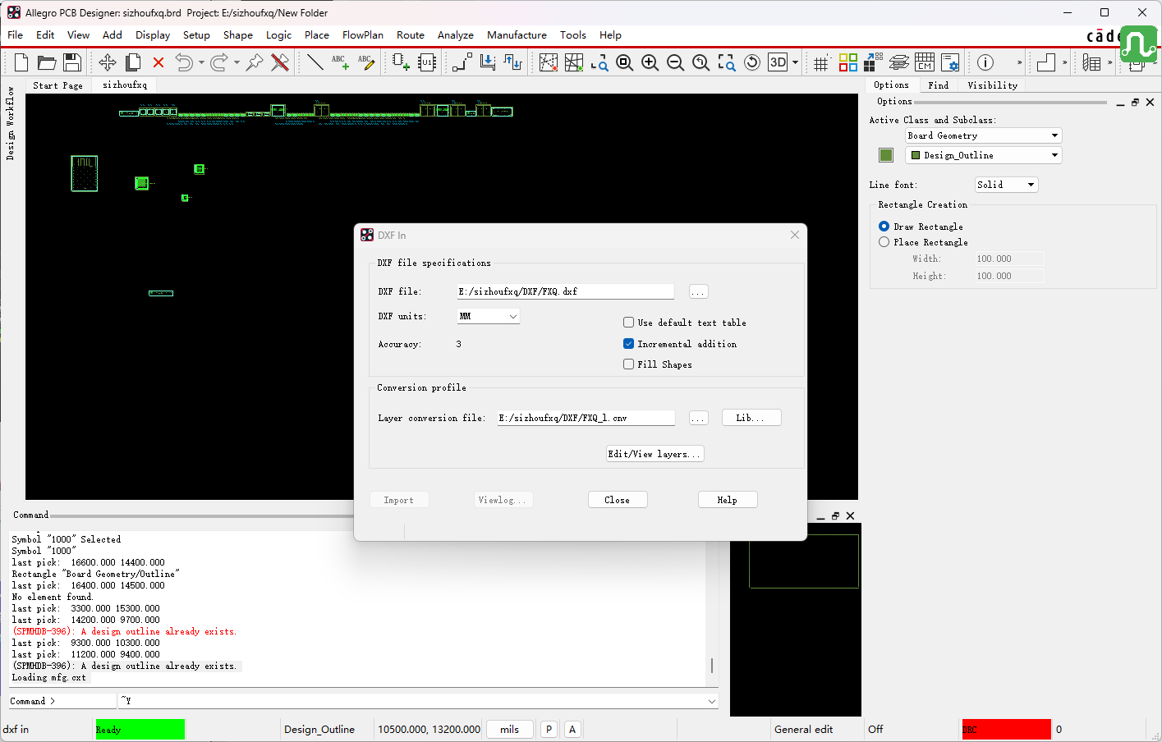Click Edit/View layers button
The image size is (1162, 742).
point(654,454)
